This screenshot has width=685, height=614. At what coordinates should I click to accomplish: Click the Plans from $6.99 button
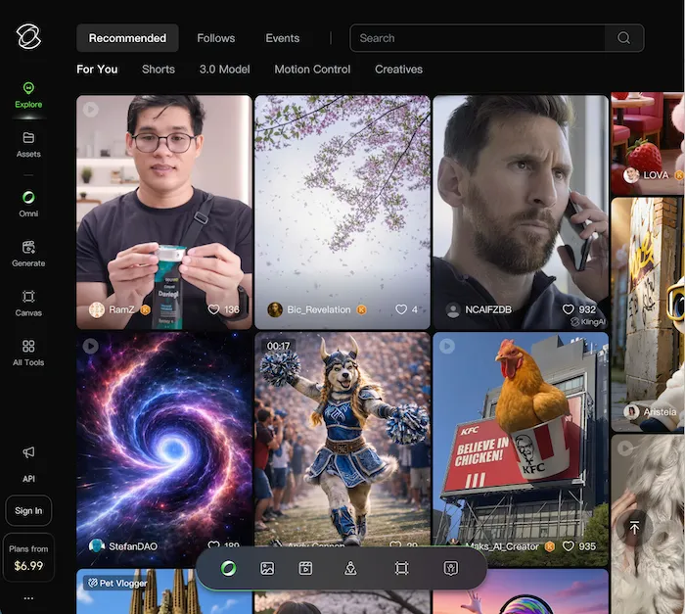(28, 557)
